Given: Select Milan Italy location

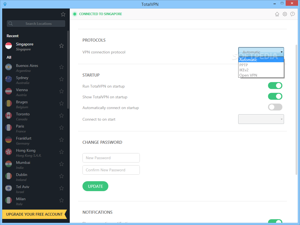Looking at the screenshot, I should point(34,201).
